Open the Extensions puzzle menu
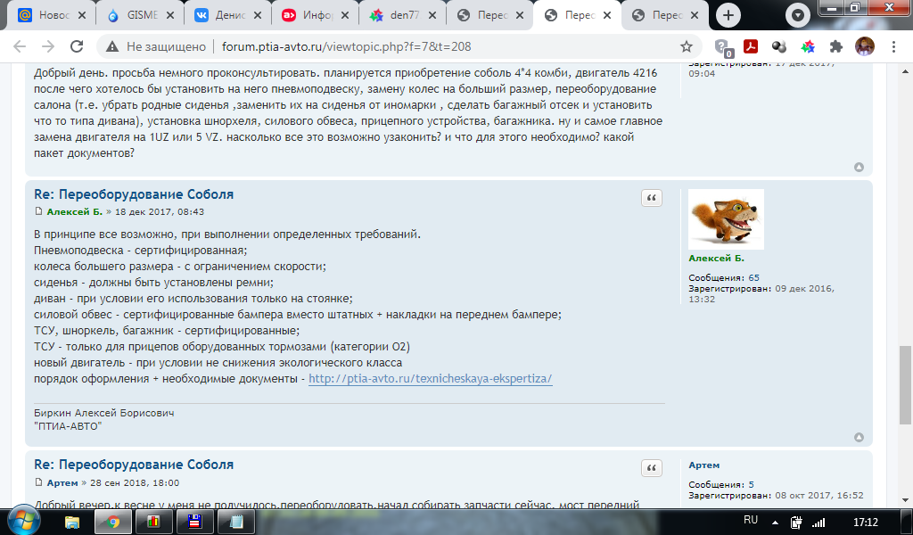The width and height of the screenshot is (913, 535). coord(836,46)
